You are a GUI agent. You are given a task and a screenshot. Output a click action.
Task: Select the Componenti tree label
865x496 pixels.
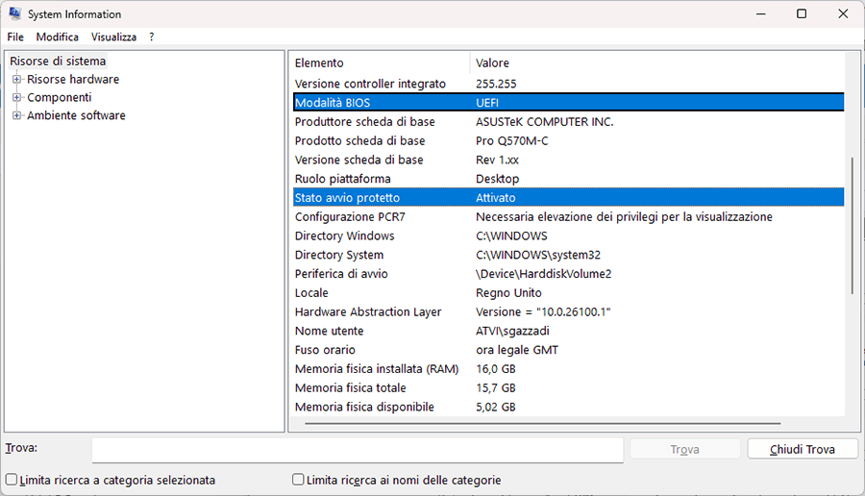(59, 98)
